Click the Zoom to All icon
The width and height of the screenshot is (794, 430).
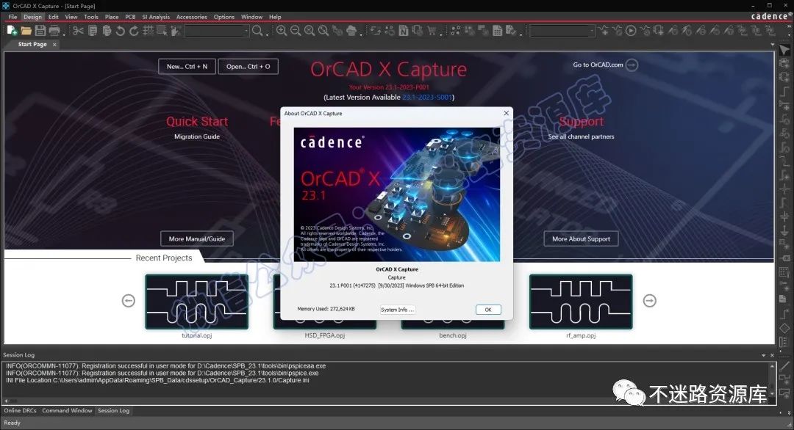pyautogui.click(x=323, y=31)
